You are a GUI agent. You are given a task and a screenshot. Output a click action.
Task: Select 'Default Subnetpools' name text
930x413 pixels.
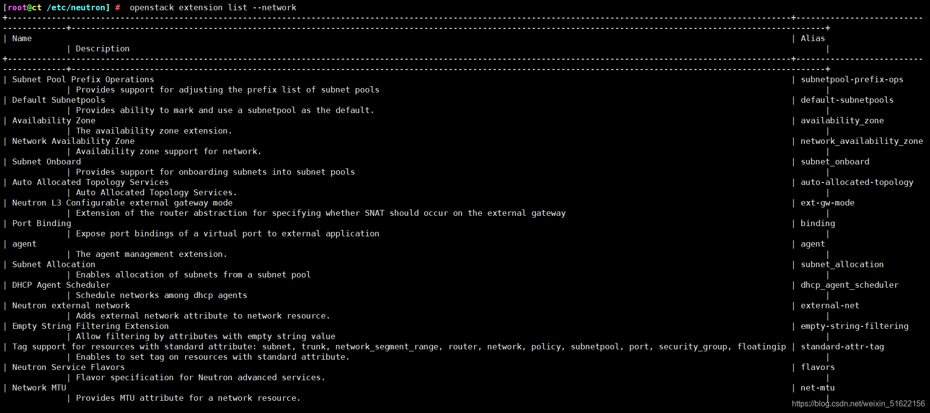[x=59, y=100]
